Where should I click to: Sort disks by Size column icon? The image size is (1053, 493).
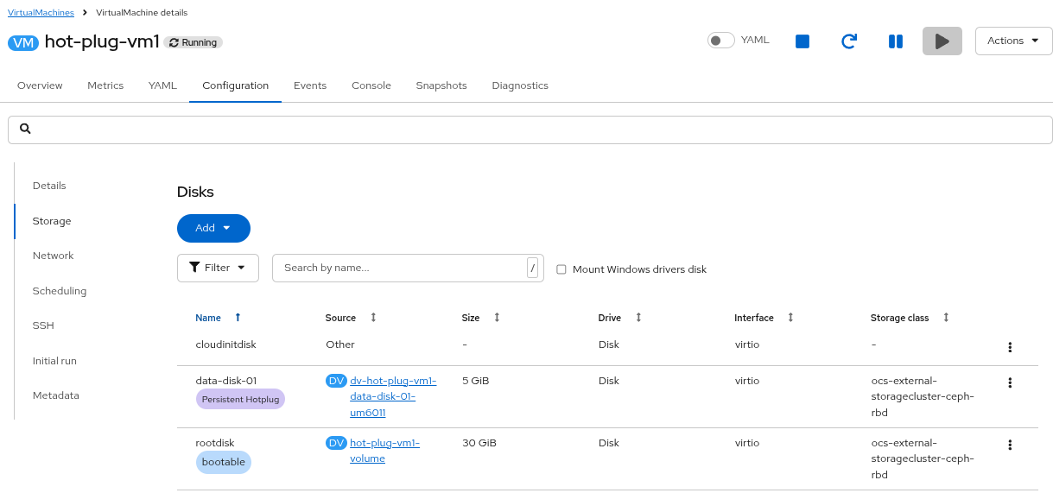497,318
